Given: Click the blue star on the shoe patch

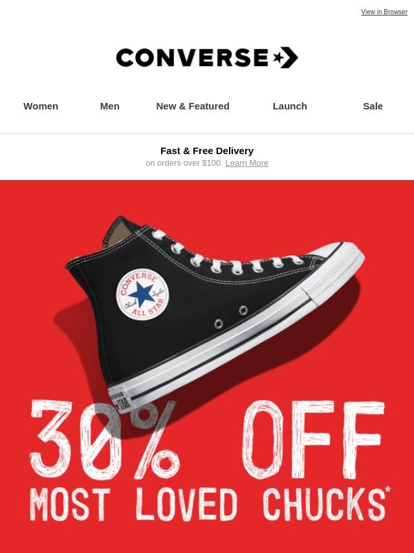Looking at the screenshot, I should pos(142,294).
